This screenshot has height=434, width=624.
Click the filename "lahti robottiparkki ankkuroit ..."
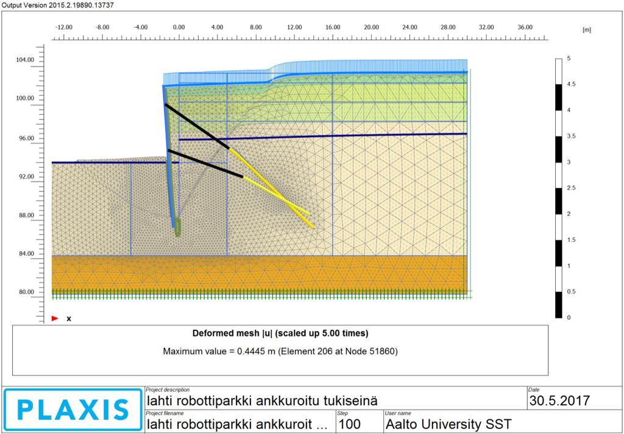[x=237, y=424]
